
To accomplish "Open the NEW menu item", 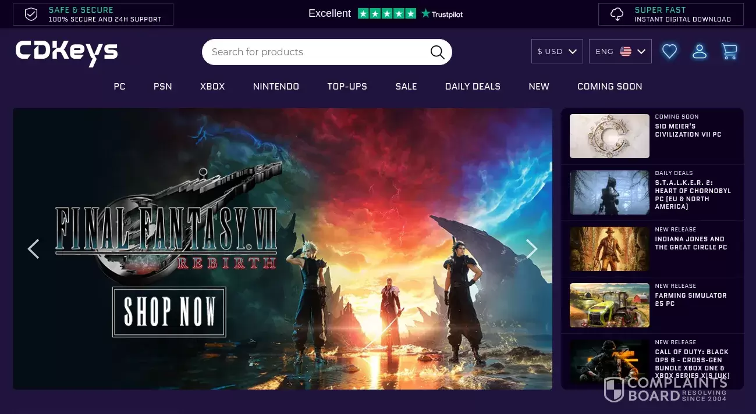I will pyautogui.click(x=539, y=87).
